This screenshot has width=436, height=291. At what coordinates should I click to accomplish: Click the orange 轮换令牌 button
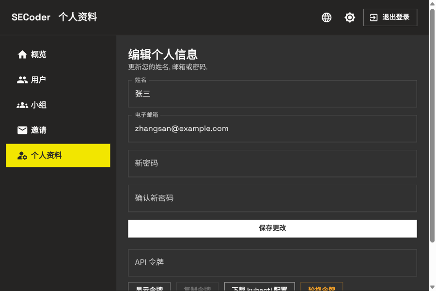(x=322, y=287)
